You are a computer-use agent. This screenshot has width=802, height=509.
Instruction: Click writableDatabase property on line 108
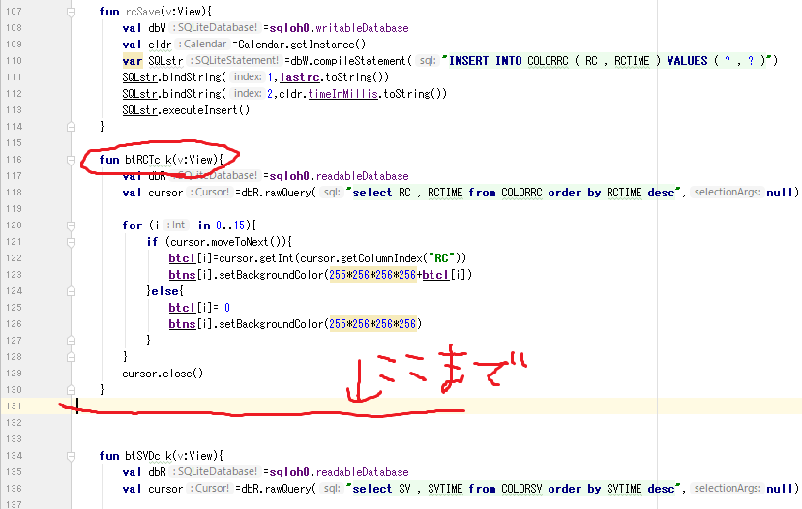pos(362,28)
